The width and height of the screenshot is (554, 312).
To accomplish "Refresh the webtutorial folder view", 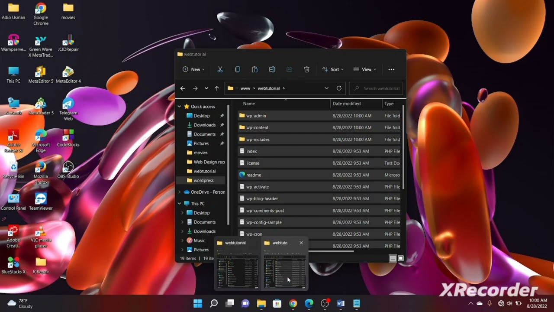I will coord(339,88).
